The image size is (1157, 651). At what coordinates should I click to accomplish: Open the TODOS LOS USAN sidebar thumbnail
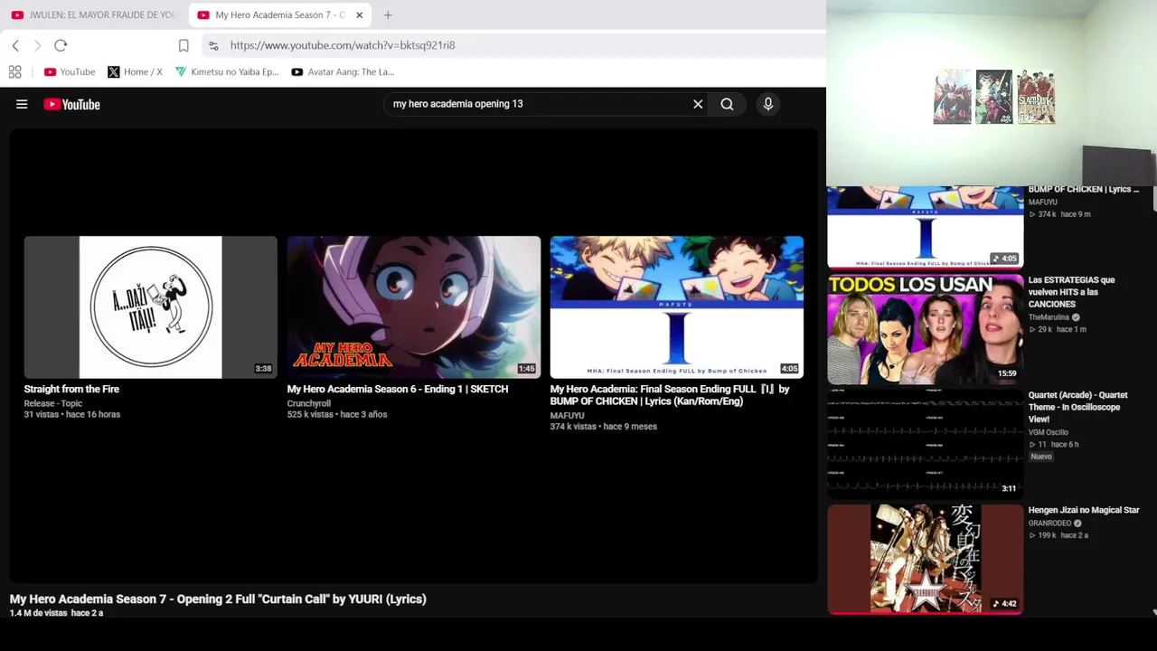tap(925, 329)
